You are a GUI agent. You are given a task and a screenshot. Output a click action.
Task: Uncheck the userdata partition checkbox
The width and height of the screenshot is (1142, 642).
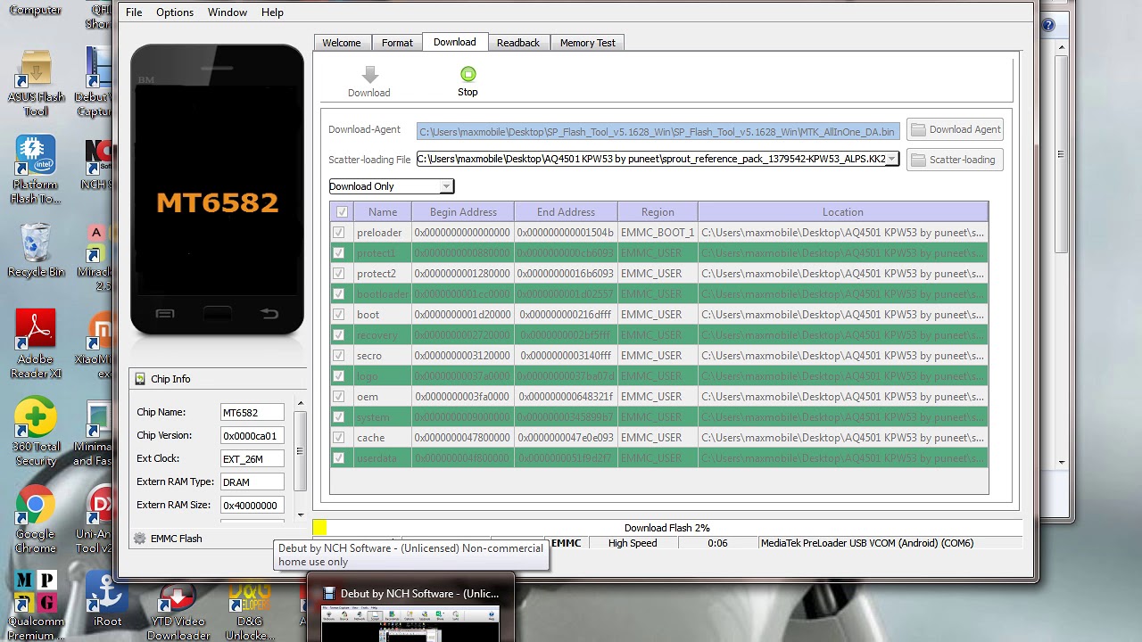pos(338,458)
